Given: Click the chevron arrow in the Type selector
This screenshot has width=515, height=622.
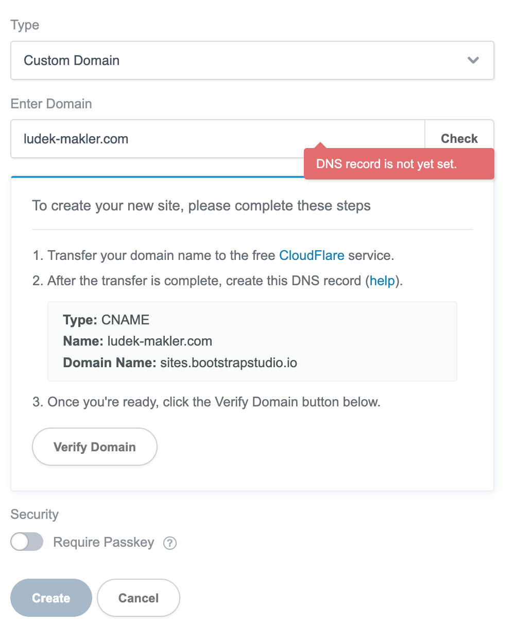Looking at the screenshot, I should coord(473,60).
